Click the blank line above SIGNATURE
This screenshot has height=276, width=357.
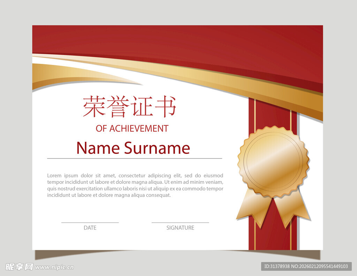180,222
